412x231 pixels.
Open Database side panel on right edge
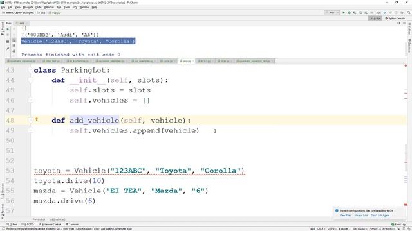409,46
